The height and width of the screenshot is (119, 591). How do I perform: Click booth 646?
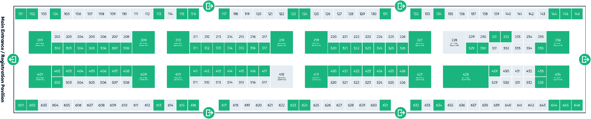coord(577,105)
